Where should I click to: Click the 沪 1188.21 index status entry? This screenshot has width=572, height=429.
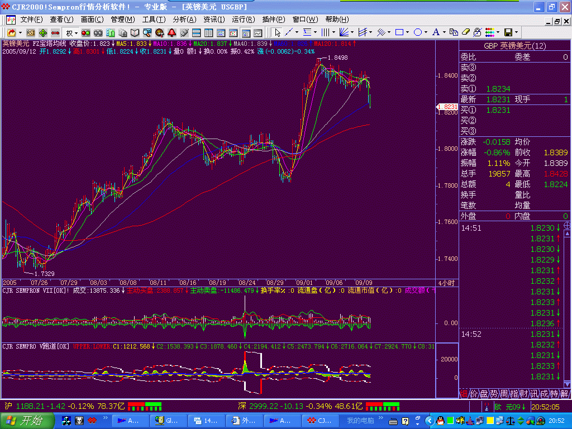(x=65, y=407)
